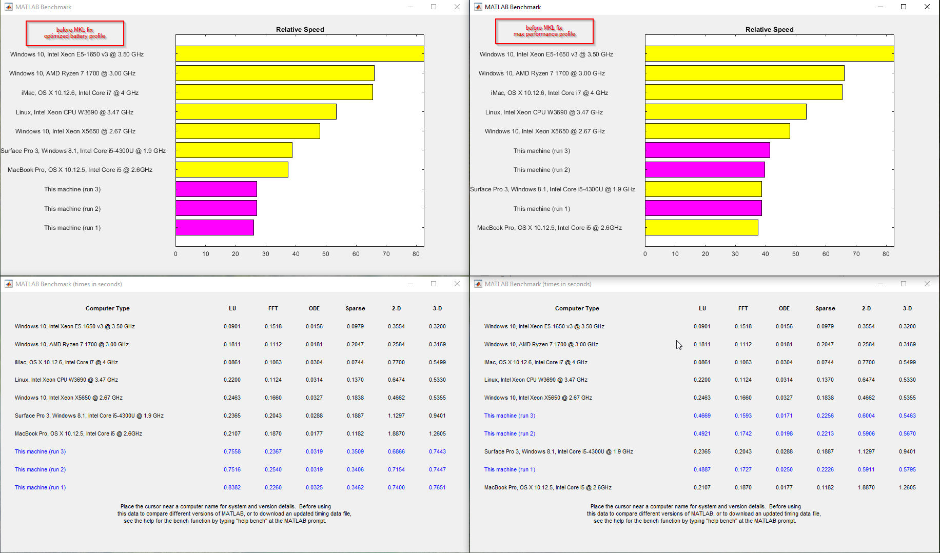Click the MATLAB icon in the top-left benchmark window
This screenshot has height=553, width=940.
pyautogui.click(x=8, y=7)
